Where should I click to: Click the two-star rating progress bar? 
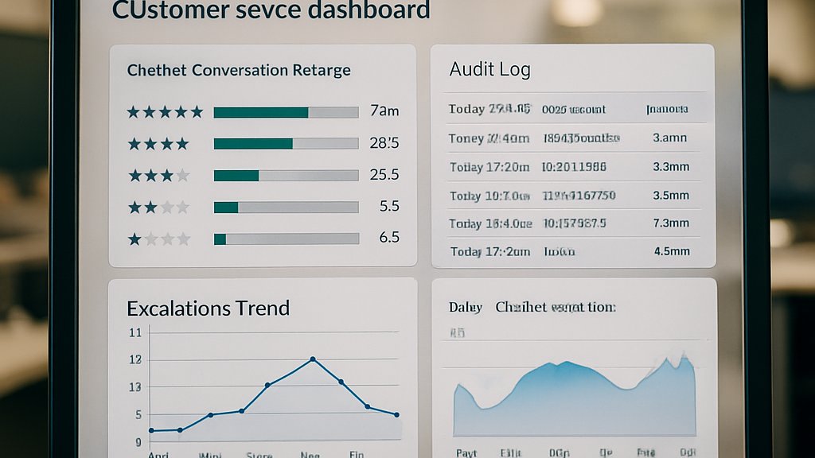pos(286,208)
